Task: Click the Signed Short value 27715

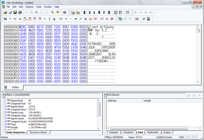Action: coord(32,106)
